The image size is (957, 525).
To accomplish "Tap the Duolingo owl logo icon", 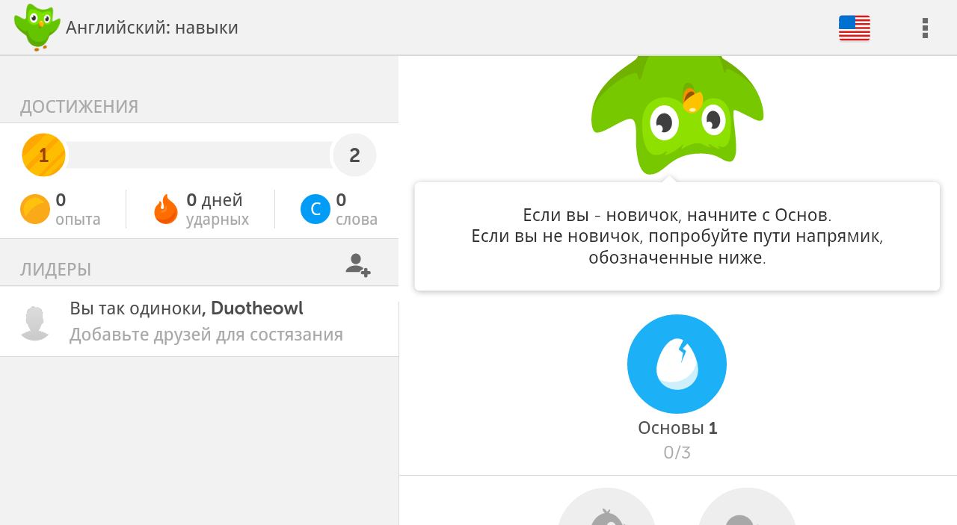I will point(37,27).
